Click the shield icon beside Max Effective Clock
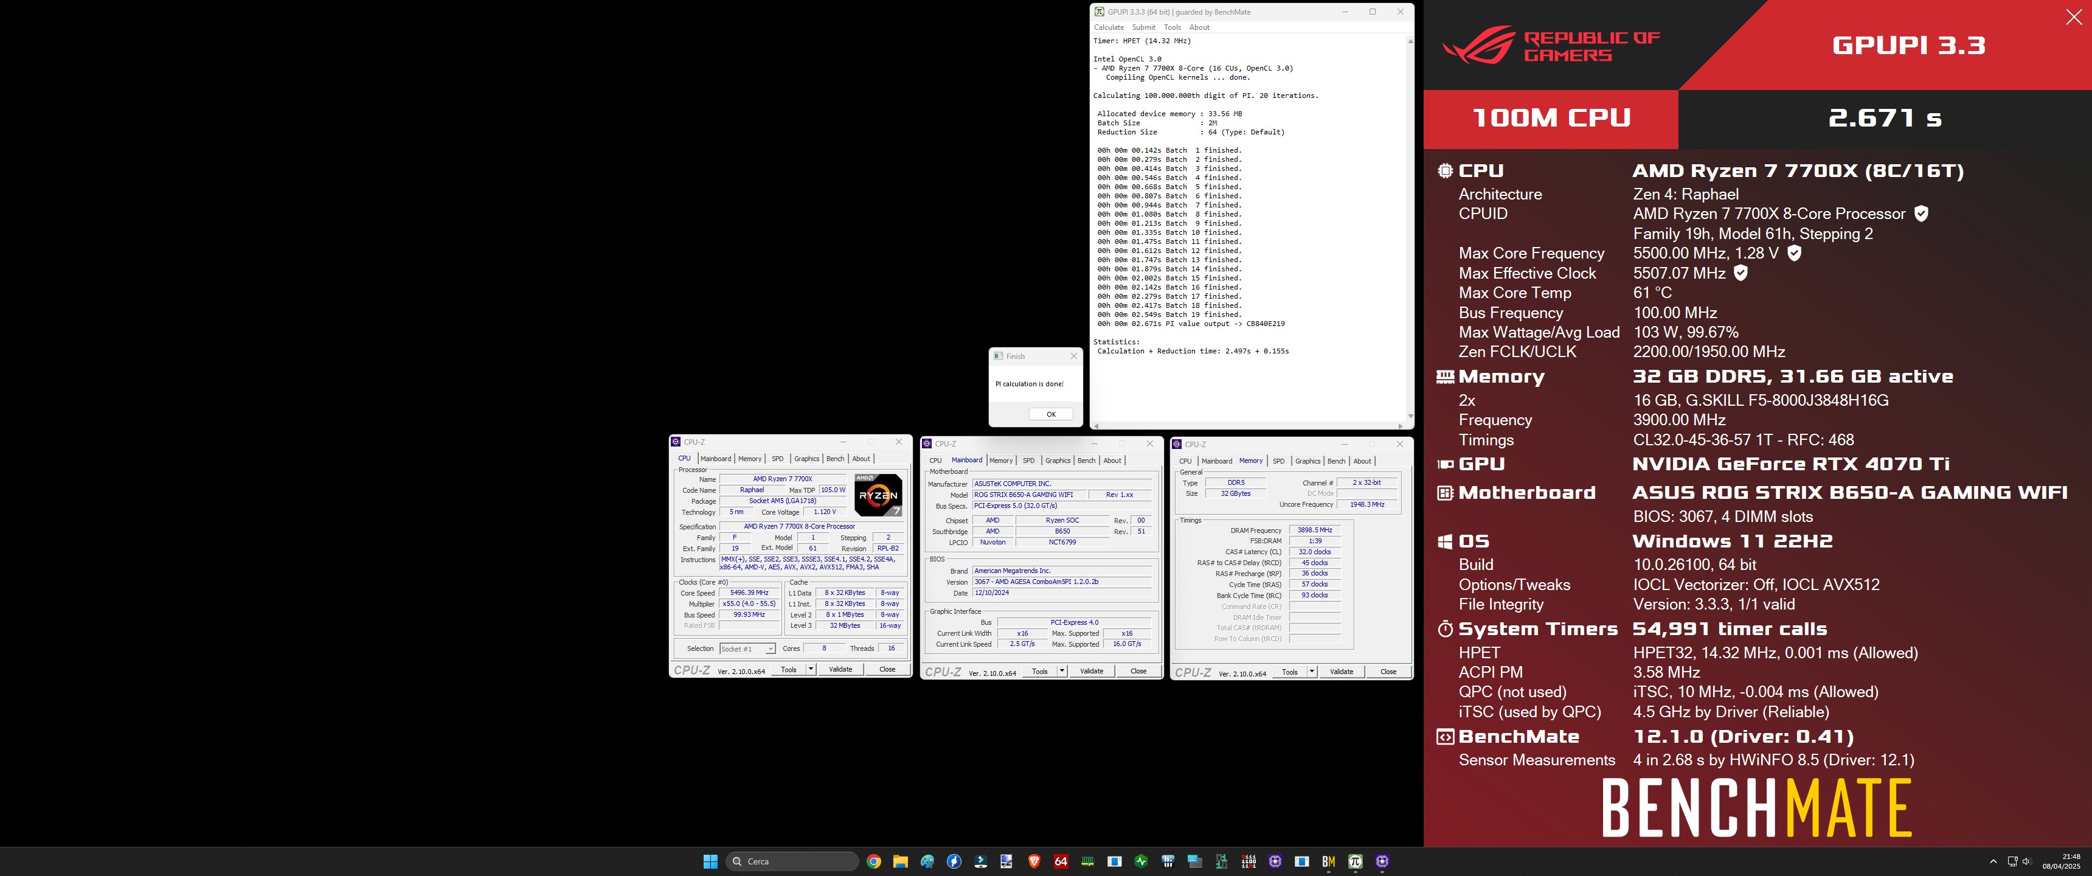Viewport: 2092px width, 876px height. click(x=1740, y=273)
